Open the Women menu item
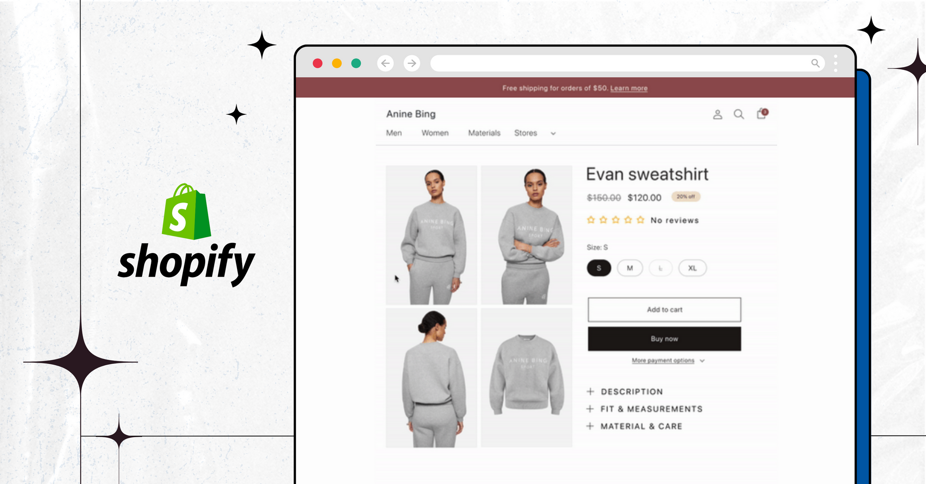This screenshot has width=926, height=484. point(435,133)
